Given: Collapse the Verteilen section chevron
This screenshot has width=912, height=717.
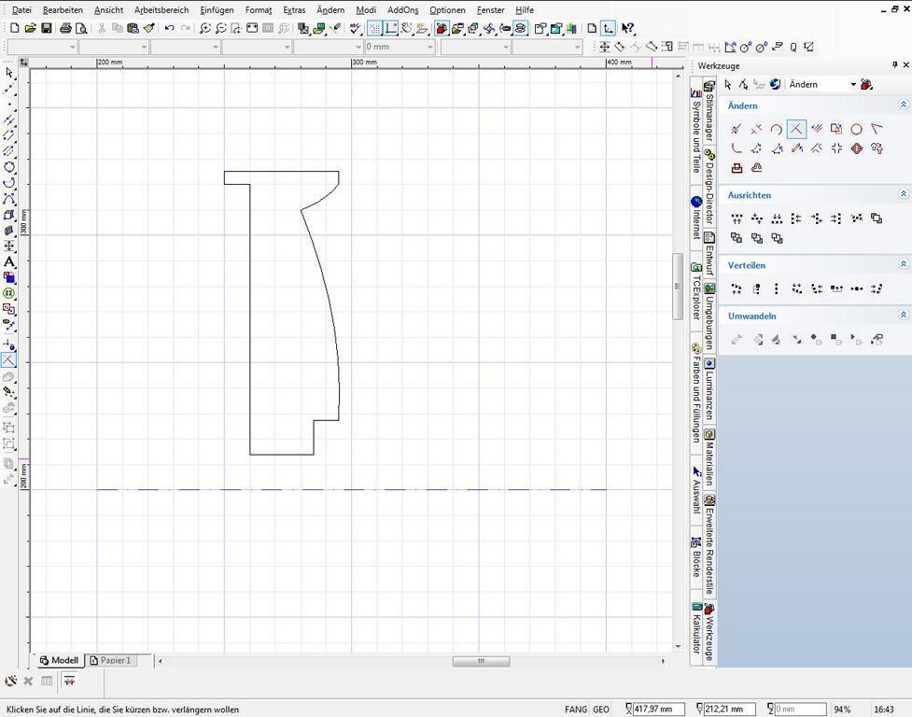Looking at the screenshot, I should [904, 263].
